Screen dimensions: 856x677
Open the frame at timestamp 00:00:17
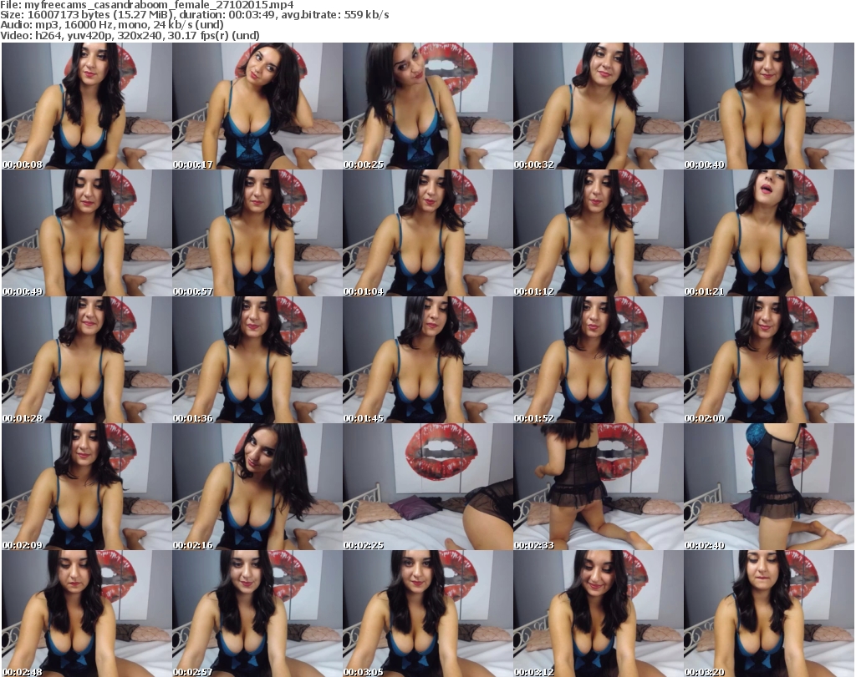click(257, 106)
